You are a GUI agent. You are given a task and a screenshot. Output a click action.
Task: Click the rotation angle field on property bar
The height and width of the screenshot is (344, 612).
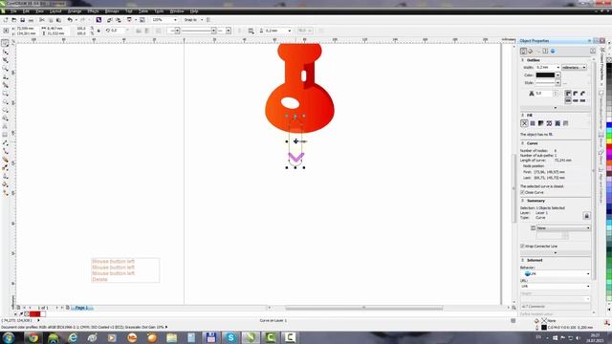(117, 31)
